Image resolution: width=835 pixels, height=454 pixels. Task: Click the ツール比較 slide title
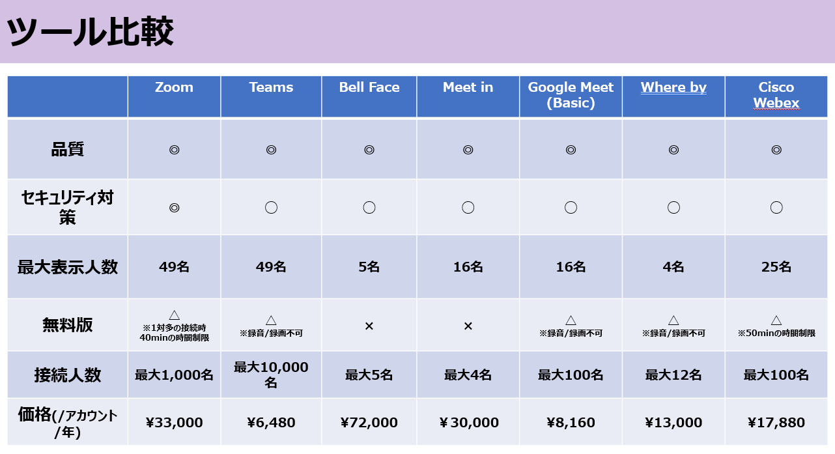tap(90, 31)
